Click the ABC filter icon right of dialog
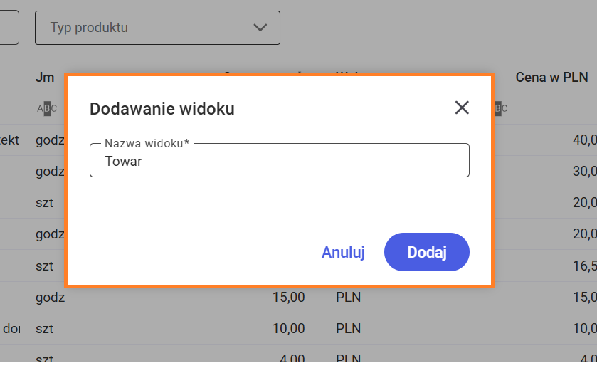The height and width of the screenshot is (388, 597). click(500, 109)
